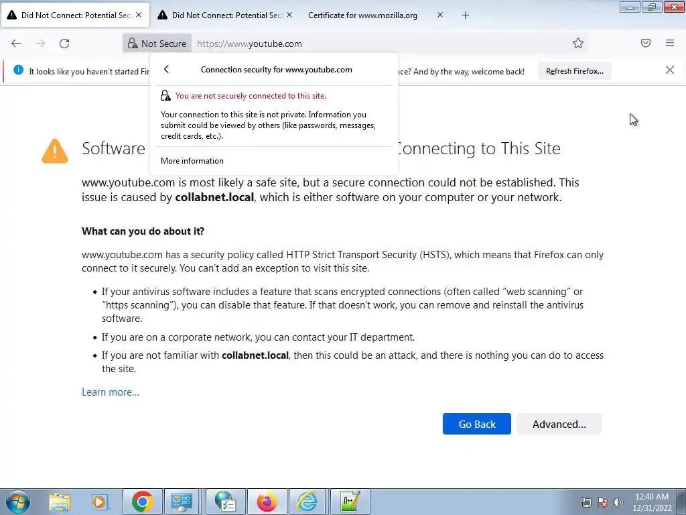Click the info icon in notification bar
The width and height of the screenshot is (686, 515).
tap(18, 70)
